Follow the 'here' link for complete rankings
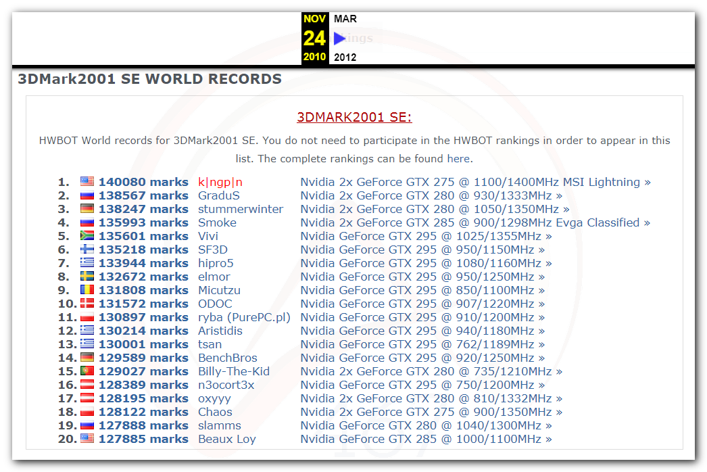This screenshot has height=472, width=707. [458, 159]
